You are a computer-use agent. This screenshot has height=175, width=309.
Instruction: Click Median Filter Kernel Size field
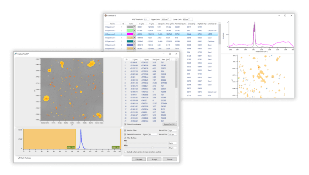click(x=173, y=130)
